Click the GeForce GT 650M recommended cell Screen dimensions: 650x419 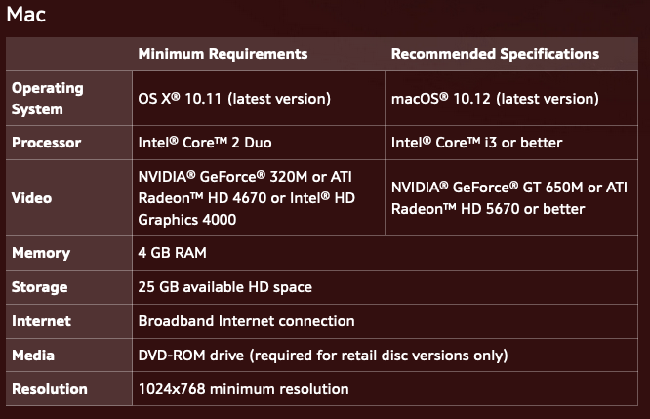tap(509, 198)
